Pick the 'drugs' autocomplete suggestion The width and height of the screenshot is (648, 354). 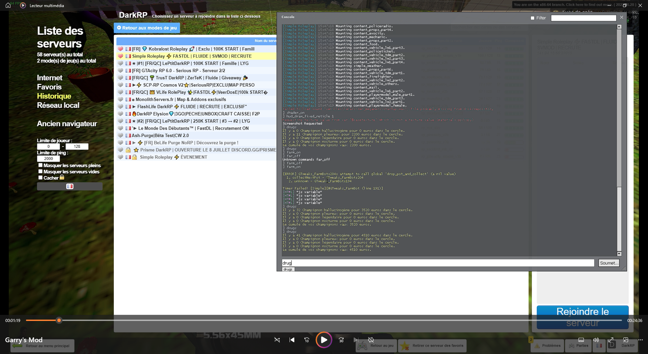coord(288,269)
